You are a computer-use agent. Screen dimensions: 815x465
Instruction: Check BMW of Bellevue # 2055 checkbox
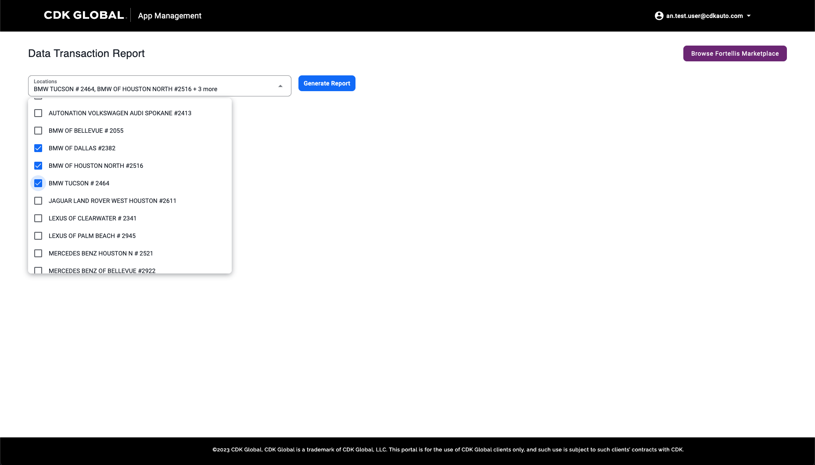point(38,131)
